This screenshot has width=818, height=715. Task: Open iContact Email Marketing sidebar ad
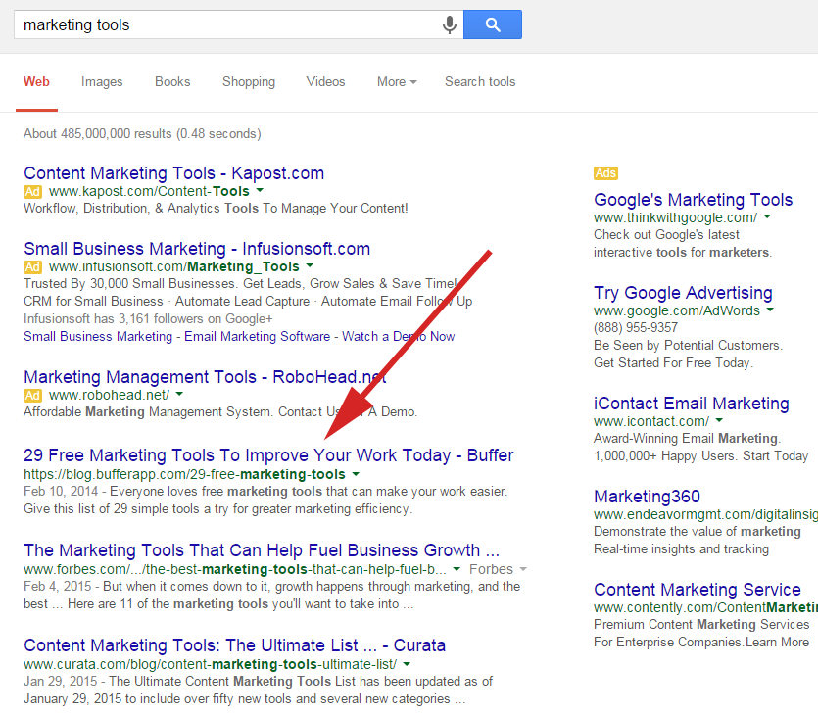point(692,404)
